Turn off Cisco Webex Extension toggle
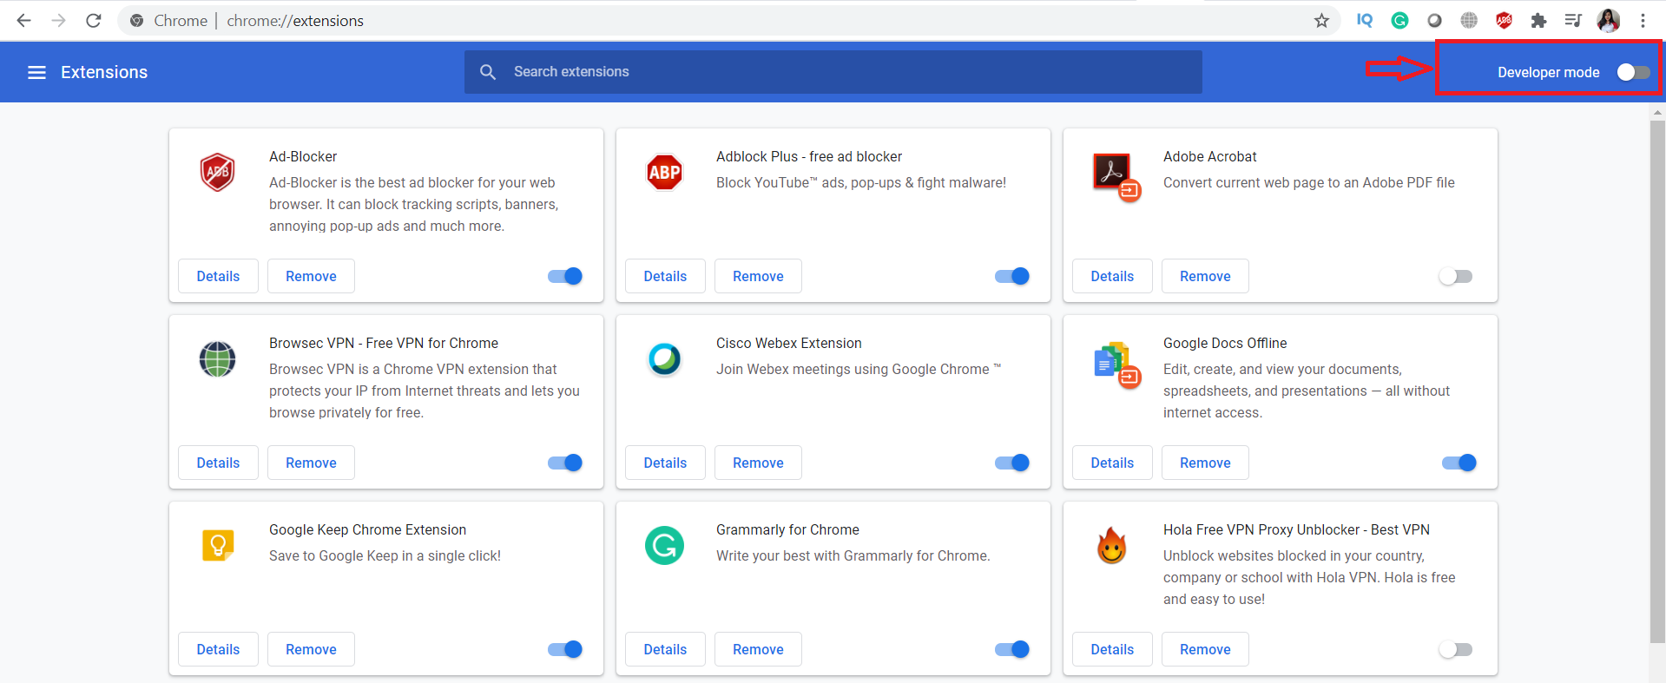Image resolution: width=1666 pixels, height=683 pixels. point(1012,463)
